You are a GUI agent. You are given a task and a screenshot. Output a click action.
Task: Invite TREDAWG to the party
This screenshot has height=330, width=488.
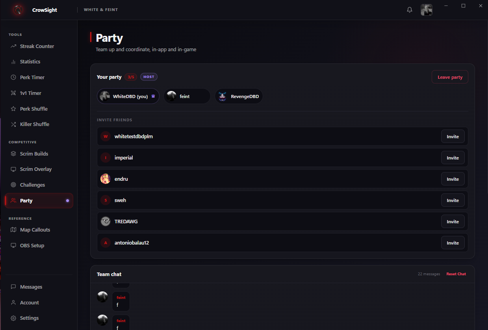coord(453,222)
